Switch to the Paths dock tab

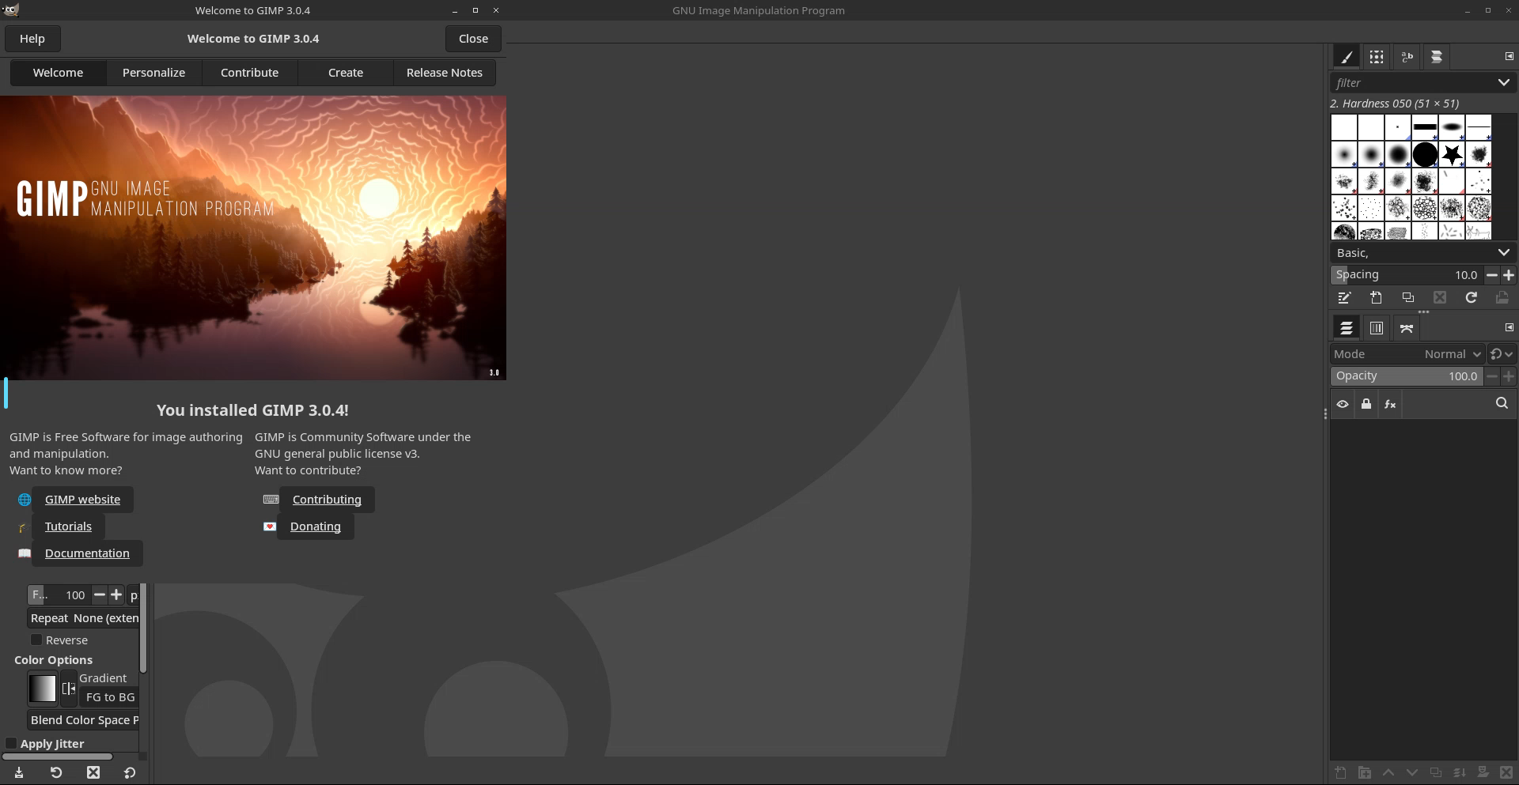(1407, 328)
